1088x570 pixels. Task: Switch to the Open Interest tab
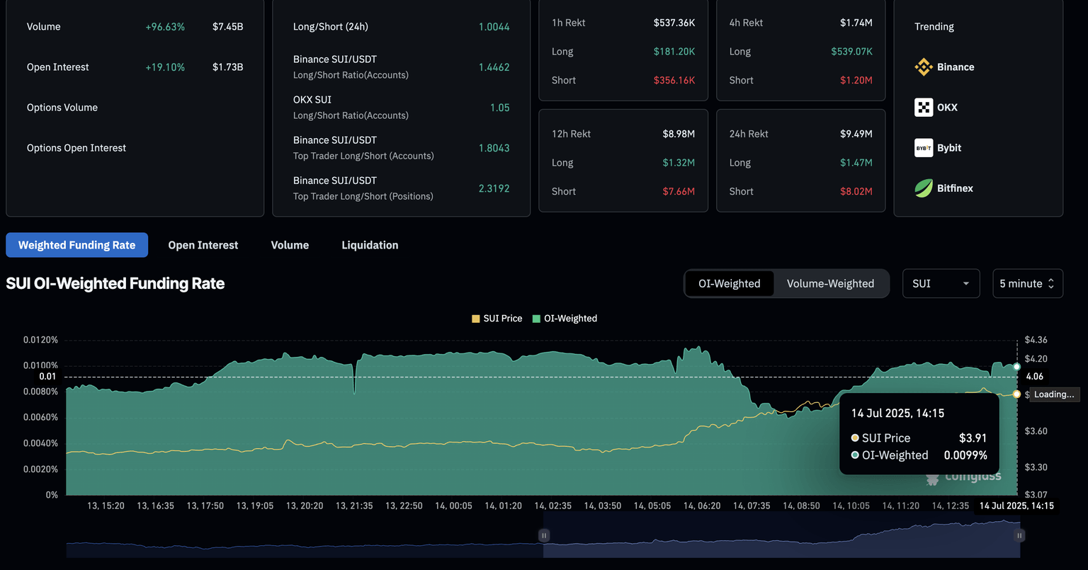coord(203,245)
